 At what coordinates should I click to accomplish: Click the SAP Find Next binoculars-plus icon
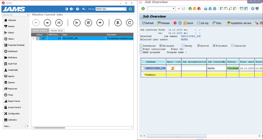coord(215,9)
